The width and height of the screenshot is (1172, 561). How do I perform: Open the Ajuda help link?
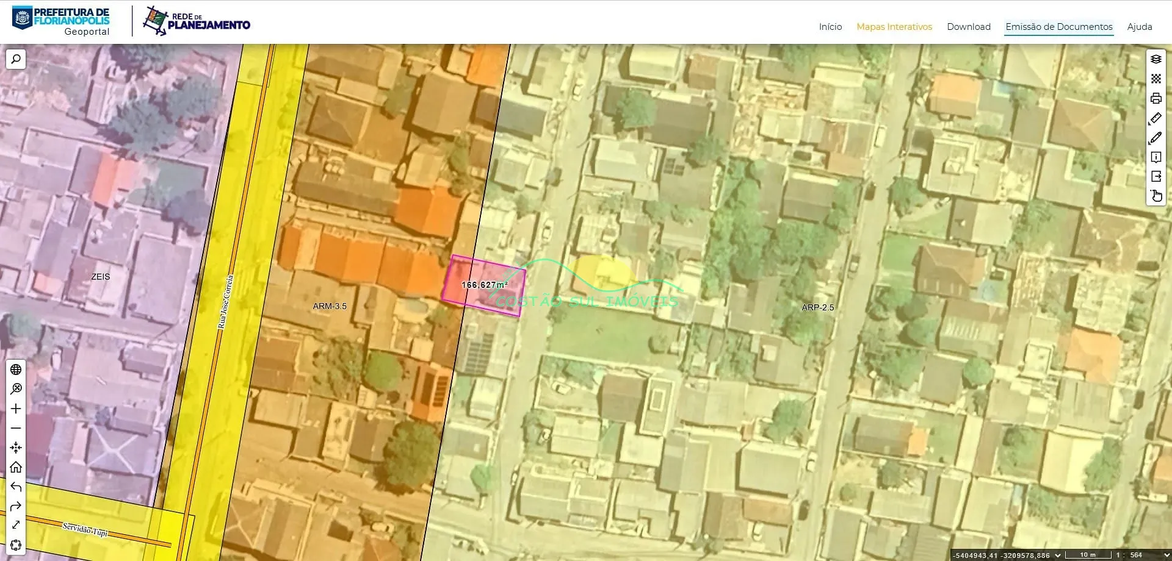1139,27
